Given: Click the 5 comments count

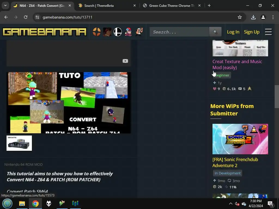Looking at the screenshot, I should tap(242, 89).
